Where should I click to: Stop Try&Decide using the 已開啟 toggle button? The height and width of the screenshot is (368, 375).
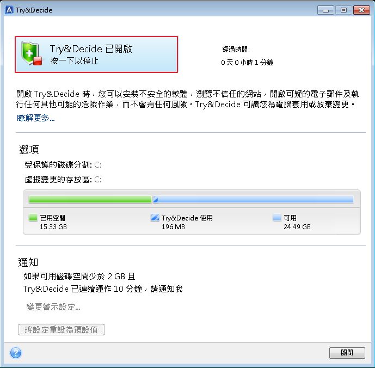pos(96,54)
